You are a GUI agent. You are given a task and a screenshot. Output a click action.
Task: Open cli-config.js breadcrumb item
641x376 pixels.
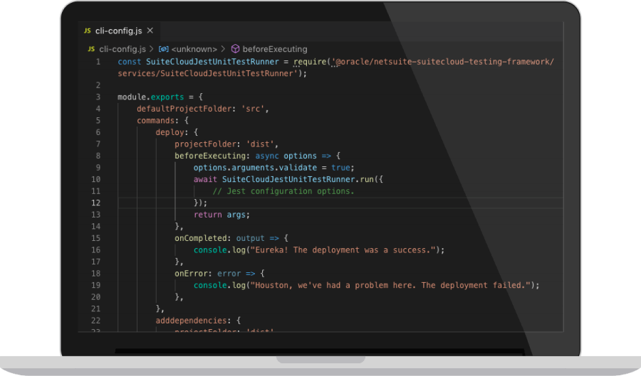[123, 49]
